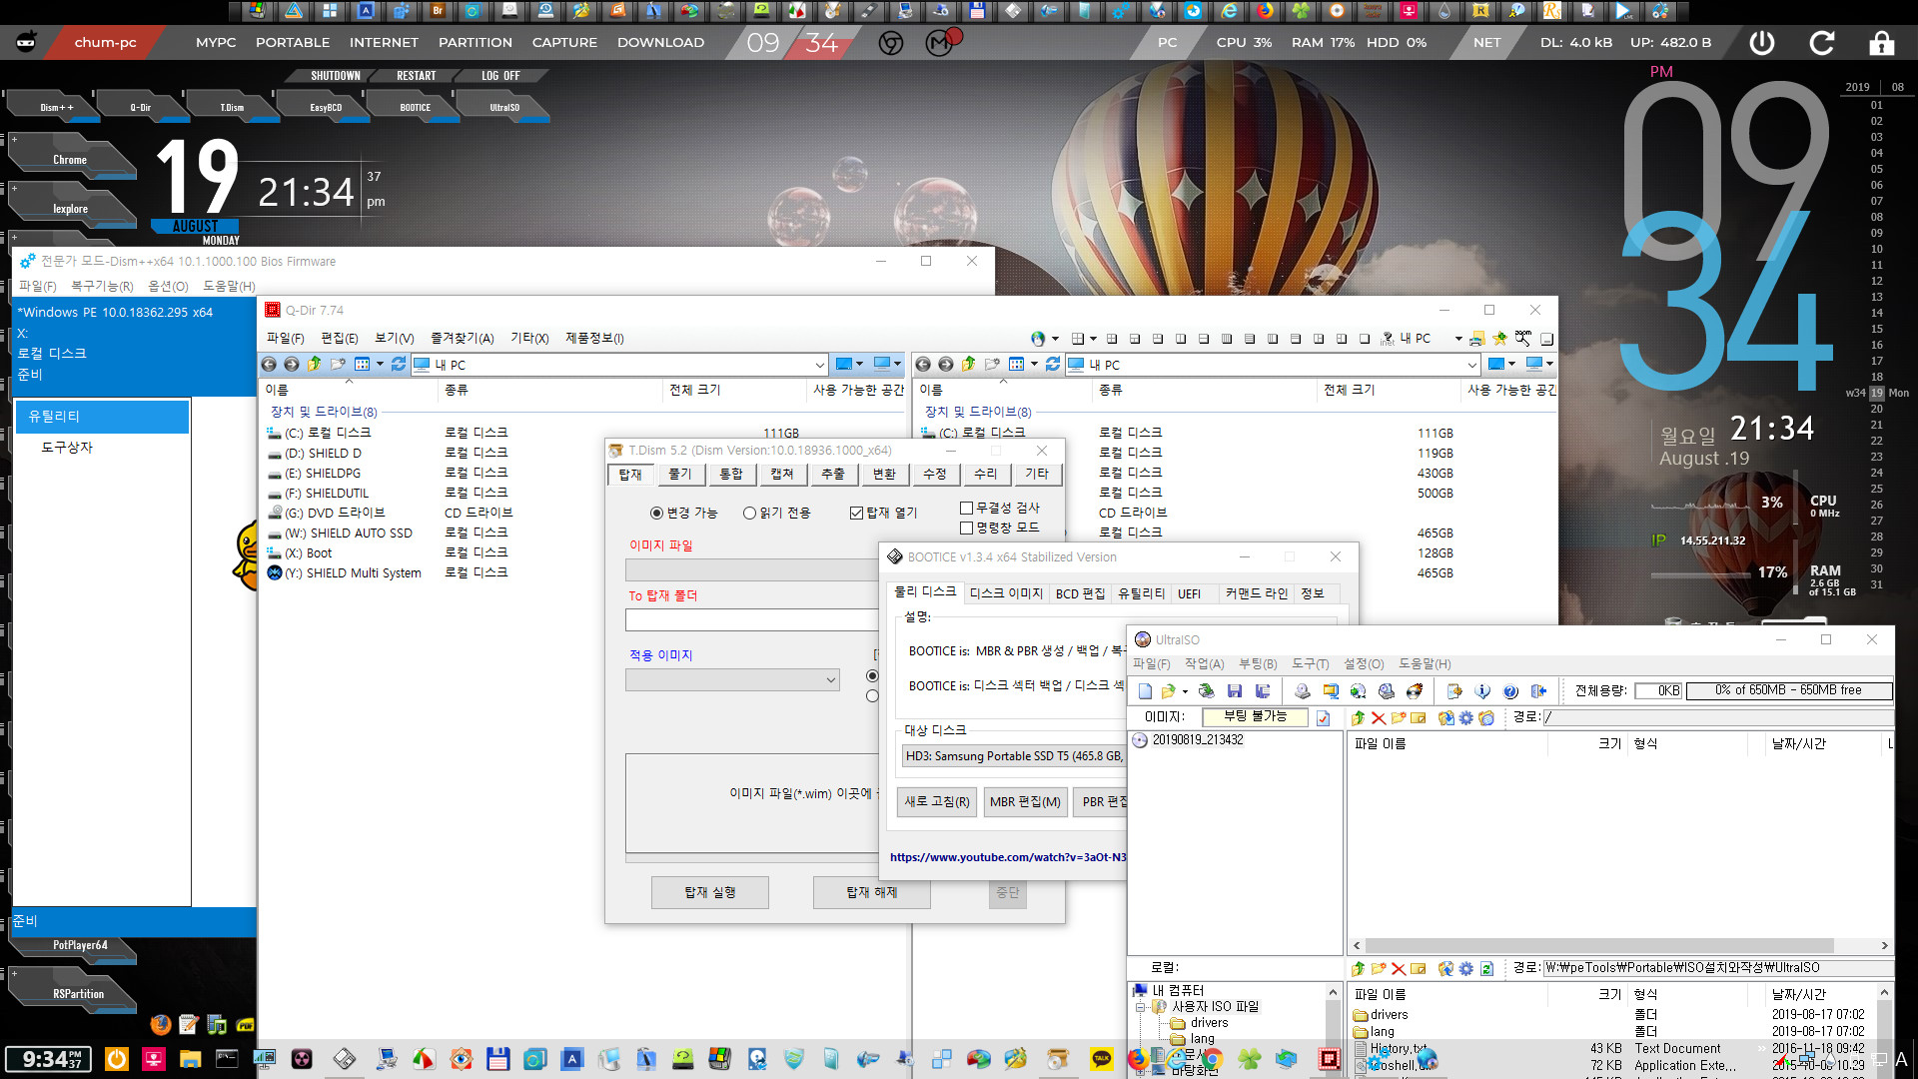
Task: Click Q-Dir favorites star icon
Action: pos(1499,339)
